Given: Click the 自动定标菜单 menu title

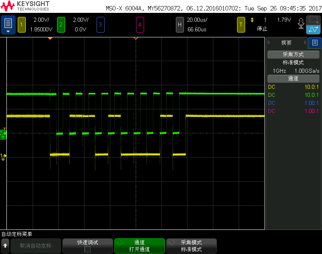Looking at the screenshot, I should (x=17, y=234).
